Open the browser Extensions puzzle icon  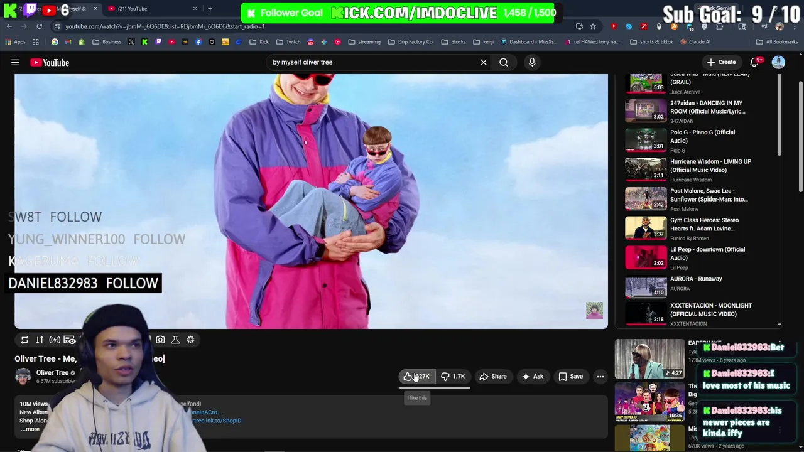tap(720, 26)
